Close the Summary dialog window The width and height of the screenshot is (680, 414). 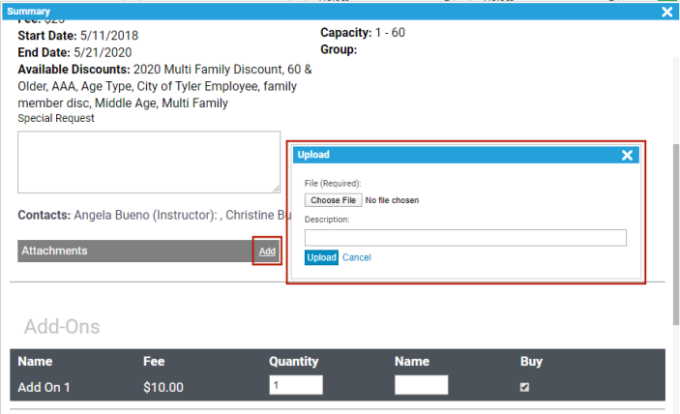click(x=666, y=12)
